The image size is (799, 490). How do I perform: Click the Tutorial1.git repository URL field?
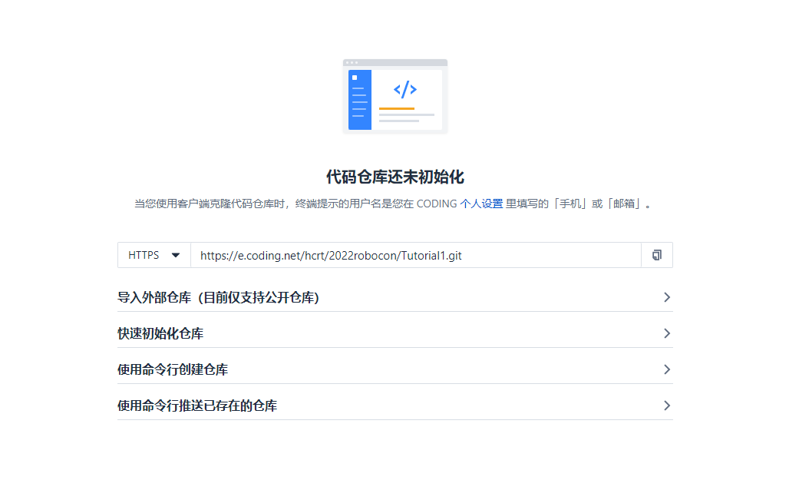414,255
